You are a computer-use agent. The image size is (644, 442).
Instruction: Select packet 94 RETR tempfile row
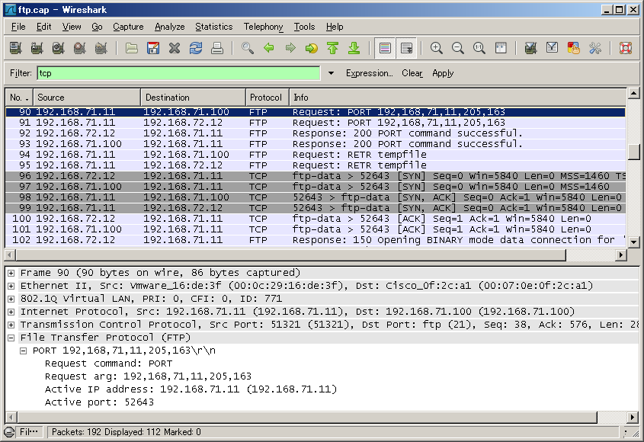click(x=316, y=155)
